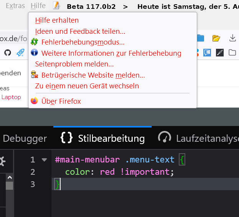Screen dimensions: 239x217
Task: Click the black pen square icon
Action: click(x=219, y=53)
